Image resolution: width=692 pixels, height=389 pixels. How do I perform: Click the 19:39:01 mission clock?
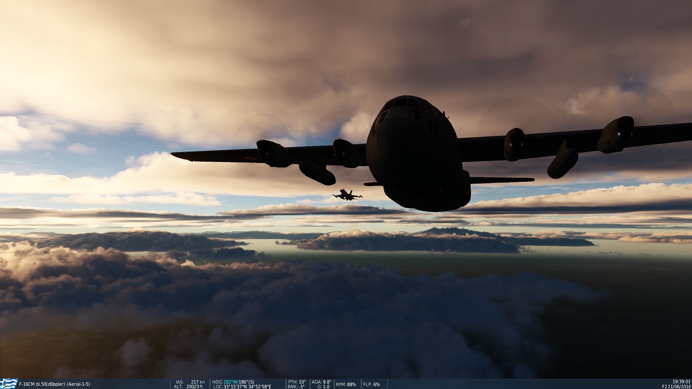tap(681, 382)
